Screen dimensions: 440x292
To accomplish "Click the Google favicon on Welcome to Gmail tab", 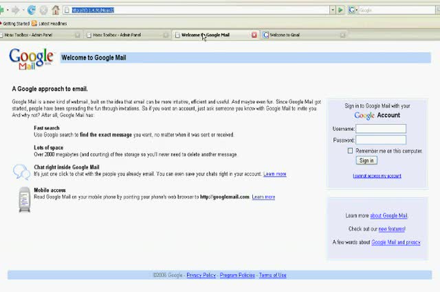I will tap(266, 35).
